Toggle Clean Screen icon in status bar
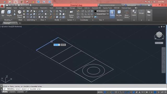The height and width of the screenshot is (94, 167). point(162,92)
